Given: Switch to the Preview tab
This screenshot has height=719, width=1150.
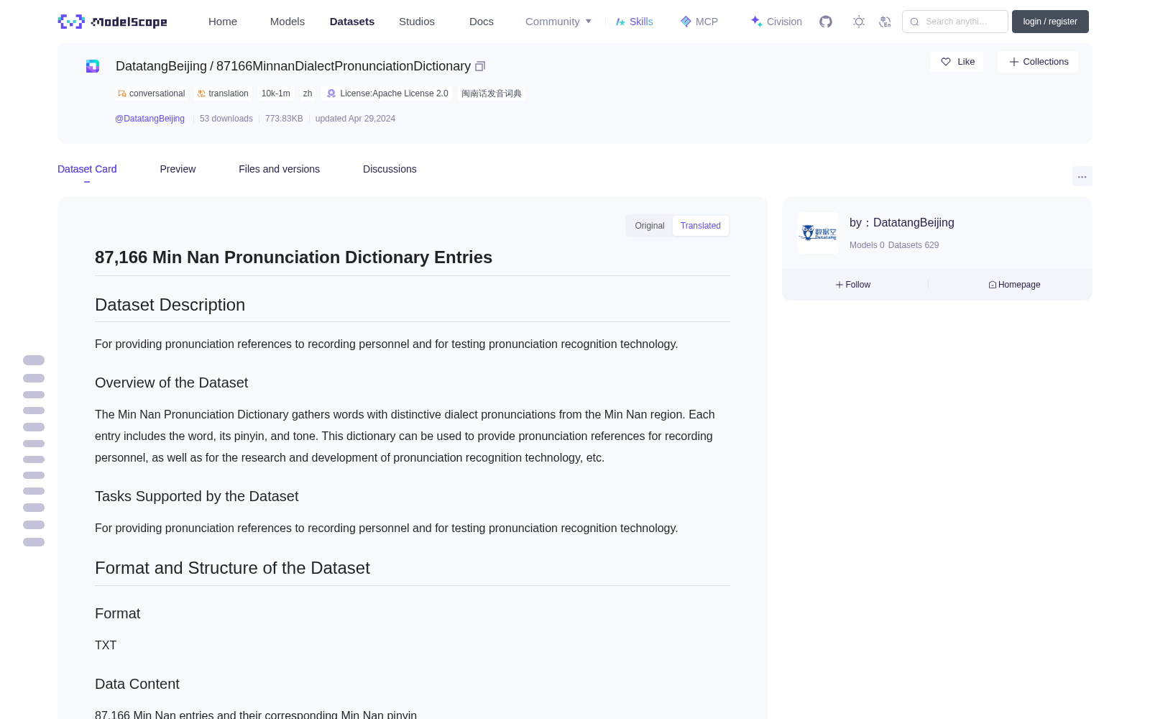Looking at the screenshot, I should point(178,169).
